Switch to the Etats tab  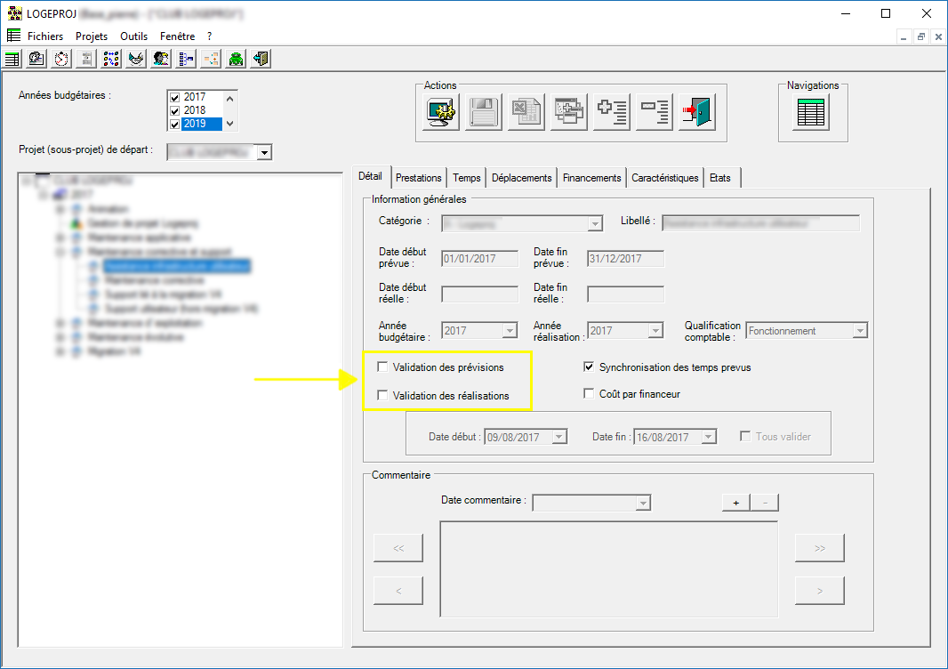(x=720, y=178)
